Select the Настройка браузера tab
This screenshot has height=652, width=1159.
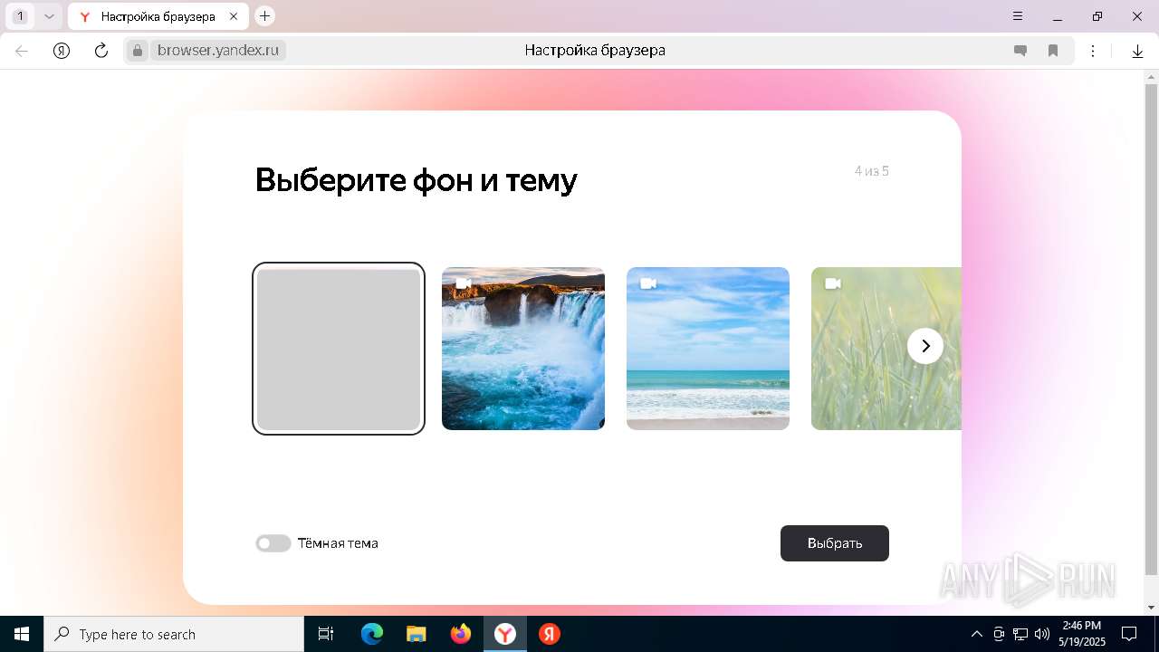coord(158,16)
